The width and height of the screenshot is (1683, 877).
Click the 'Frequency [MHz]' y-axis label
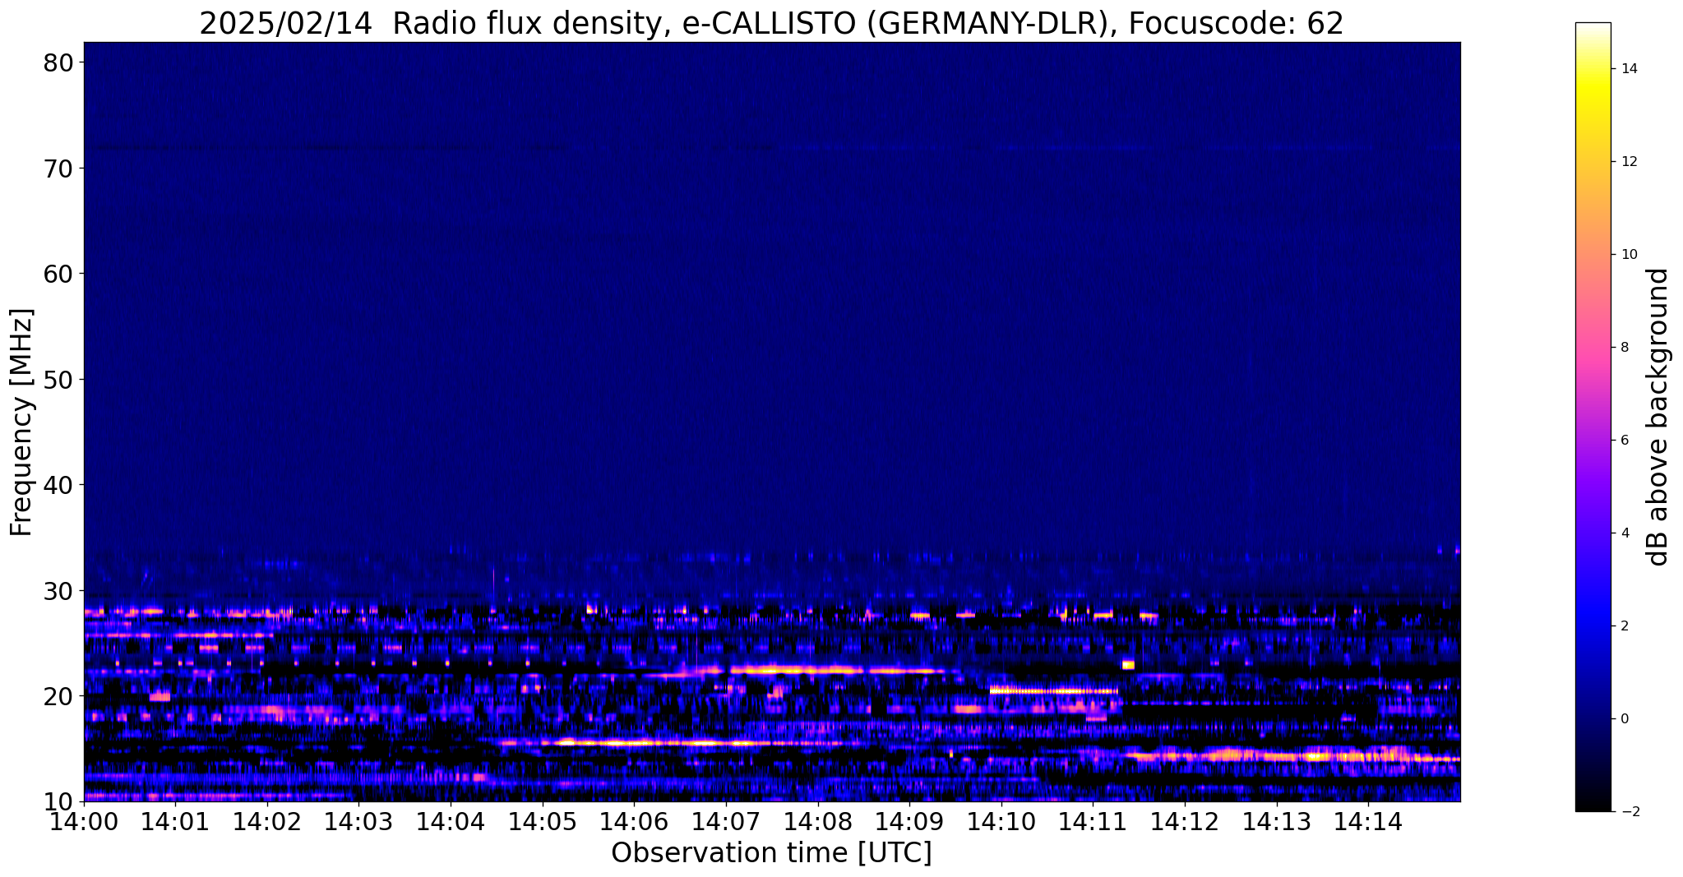point(21,422)
